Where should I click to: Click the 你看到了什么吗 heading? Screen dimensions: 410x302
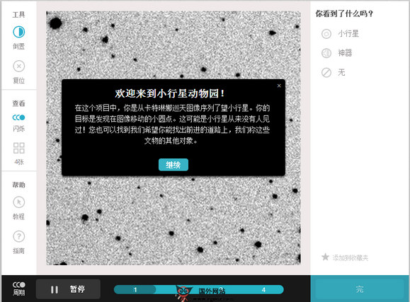click(344, 13)
